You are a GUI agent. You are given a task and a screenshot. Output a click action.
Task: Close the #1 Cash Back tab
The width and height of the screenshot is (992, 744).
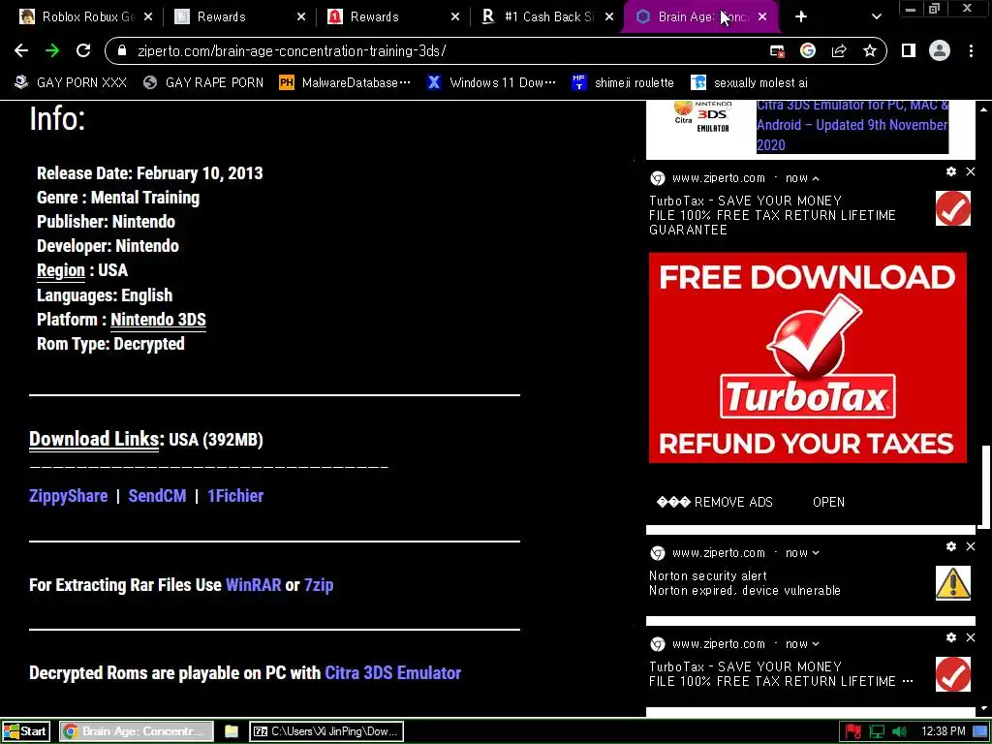[x=609, y=17]
